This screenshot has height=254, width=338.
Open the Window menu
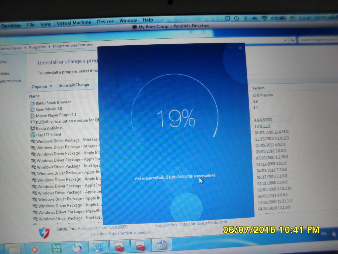pos(128,21)
